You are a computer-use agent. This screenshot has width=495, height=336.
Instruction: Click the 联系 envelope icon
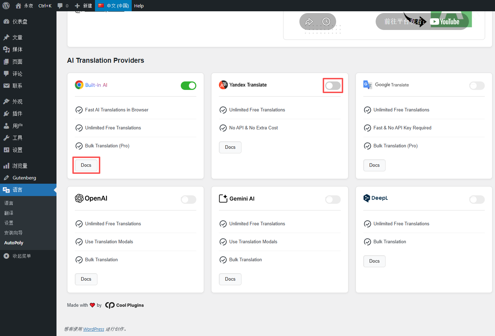(x=6, y=86)
